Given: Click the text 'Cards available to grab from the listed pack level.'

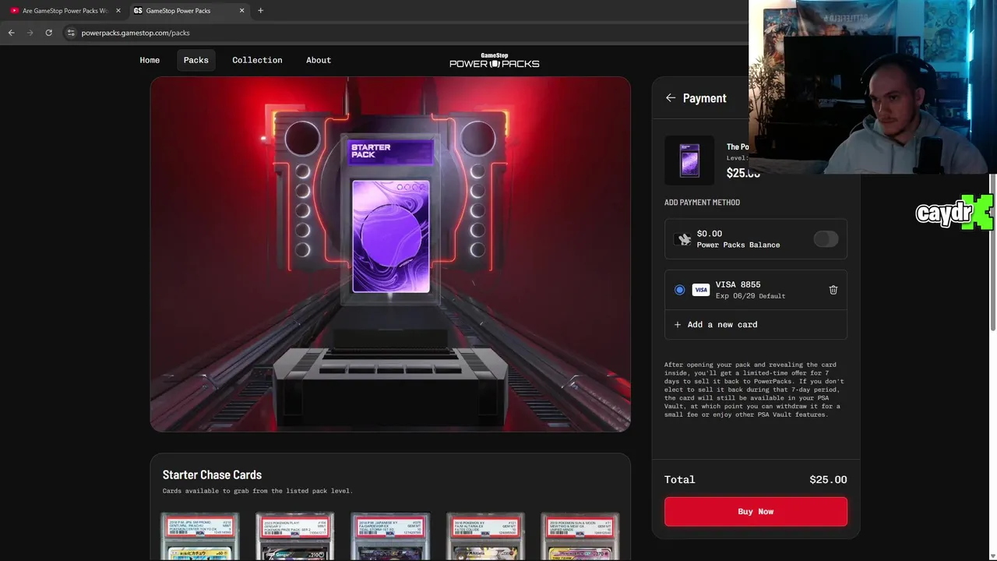Looking at the screenshot, I should click(258, 491).
